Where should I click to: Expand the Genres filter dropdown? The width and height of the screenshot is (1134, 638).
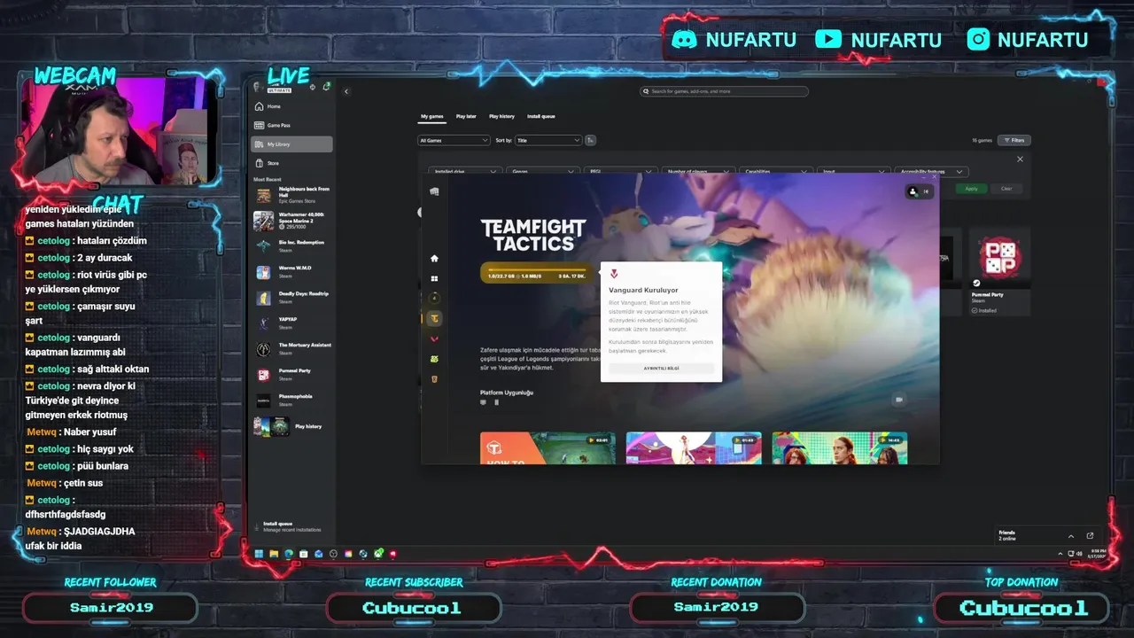coord(543,171)
